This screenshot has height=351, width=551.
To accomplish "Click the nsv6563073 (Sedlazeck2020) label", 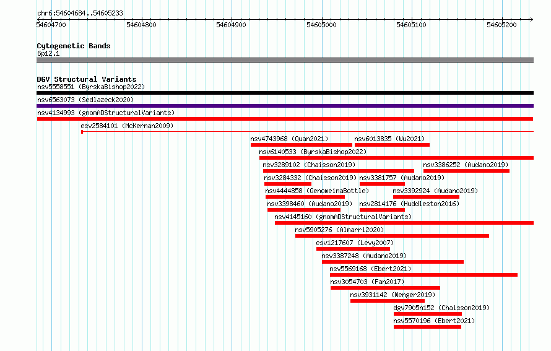I will tap(85, 100).
